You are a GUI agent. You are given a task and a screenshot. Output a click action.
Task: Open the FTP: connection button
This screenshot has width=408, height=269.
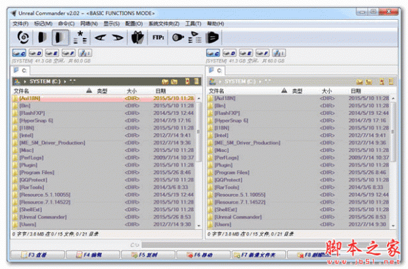[158, 37]
